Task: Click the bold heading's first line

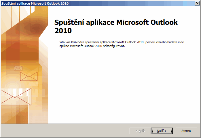Action: [116, 23]
